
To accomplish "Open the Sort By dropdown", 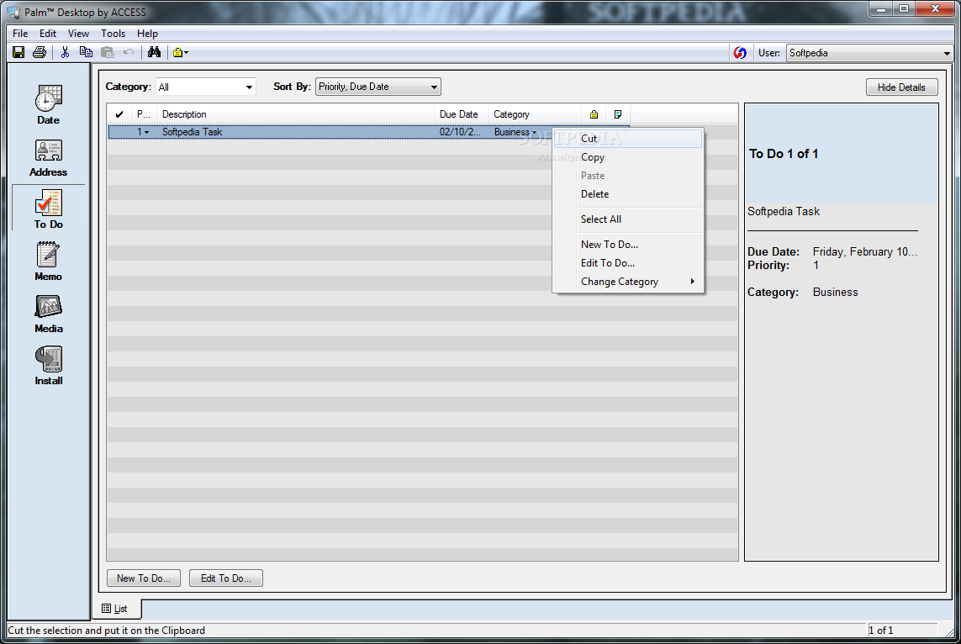I will click(378, 87).
